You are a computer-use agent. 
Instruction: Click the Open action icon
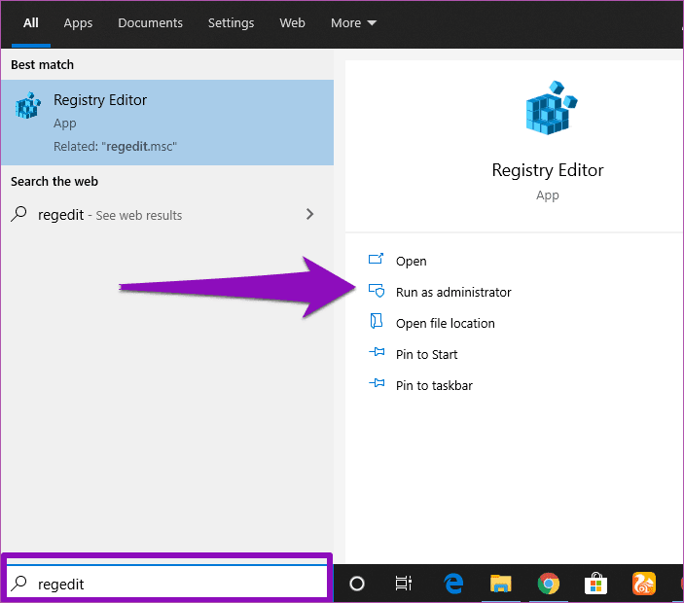click(376, 259)
